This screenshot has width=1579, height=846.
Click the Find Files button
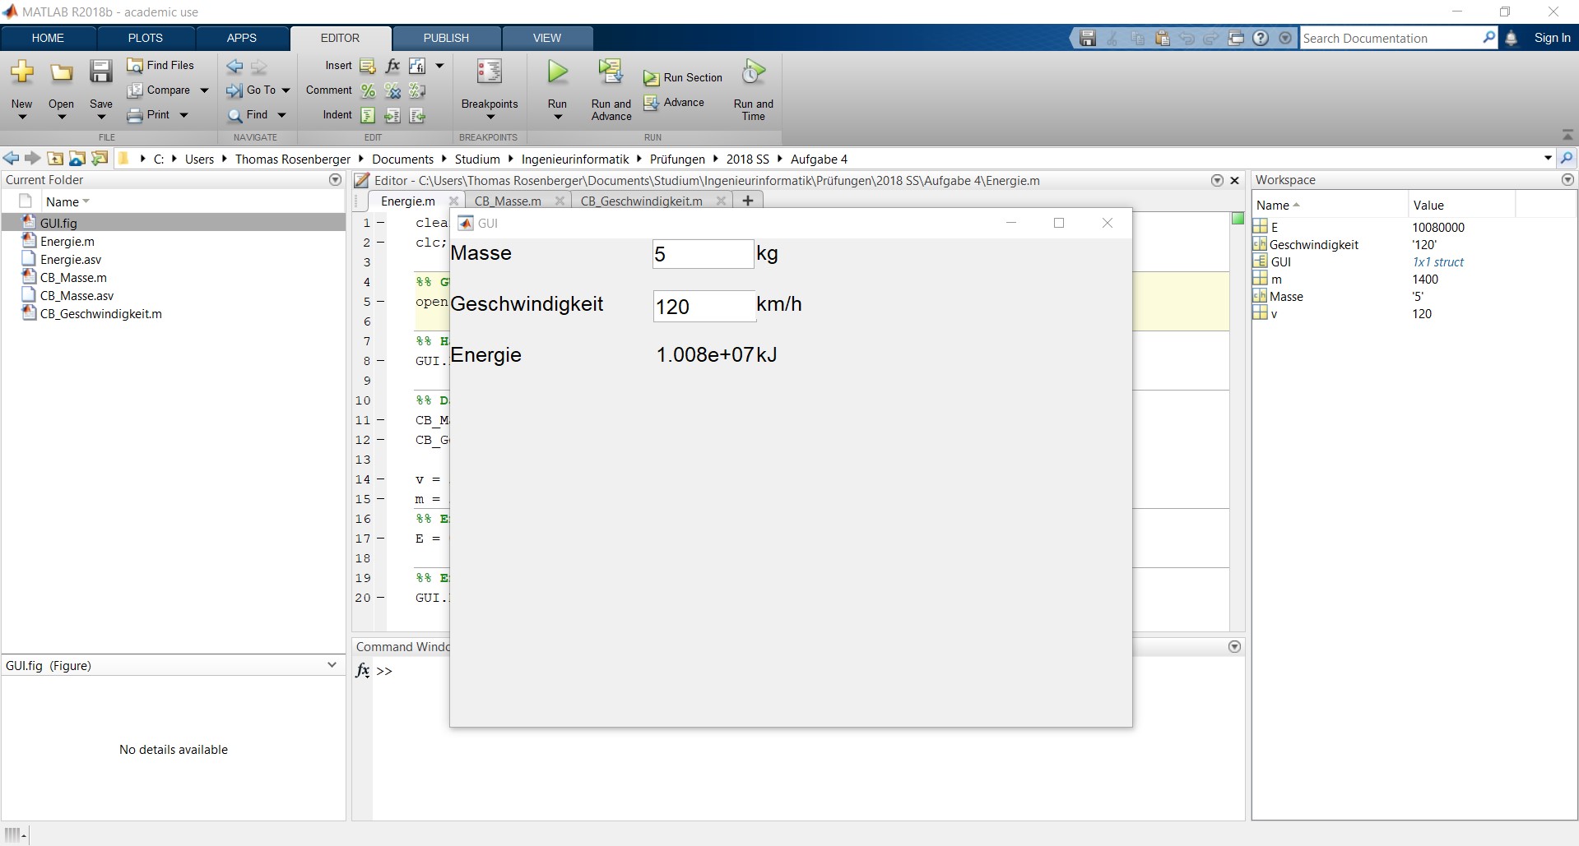161,66
